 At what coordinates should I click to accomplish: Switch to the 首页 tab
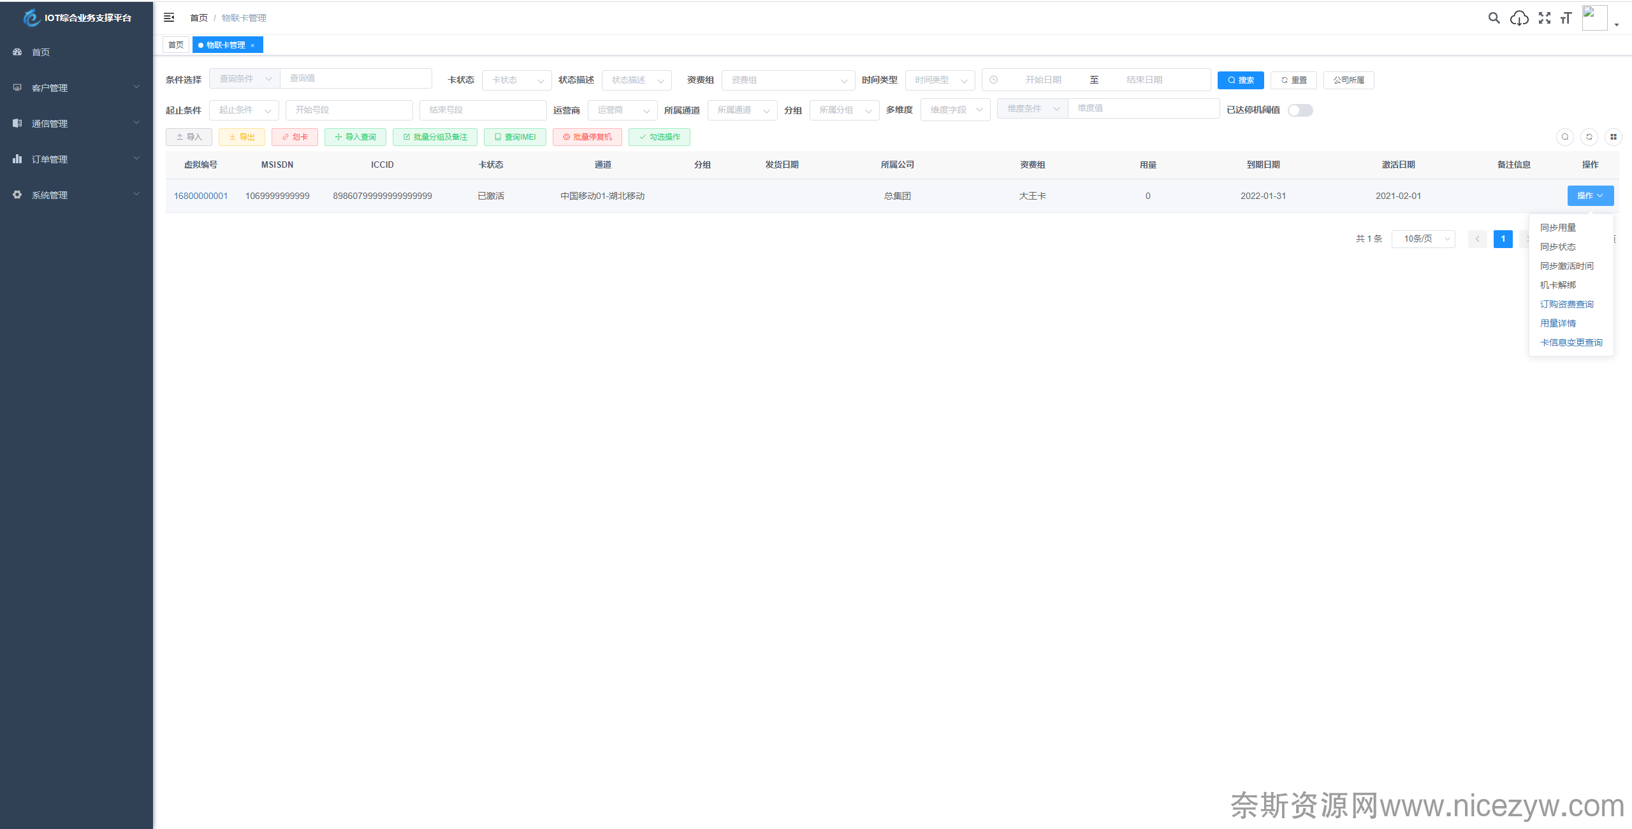click(176, 45)
